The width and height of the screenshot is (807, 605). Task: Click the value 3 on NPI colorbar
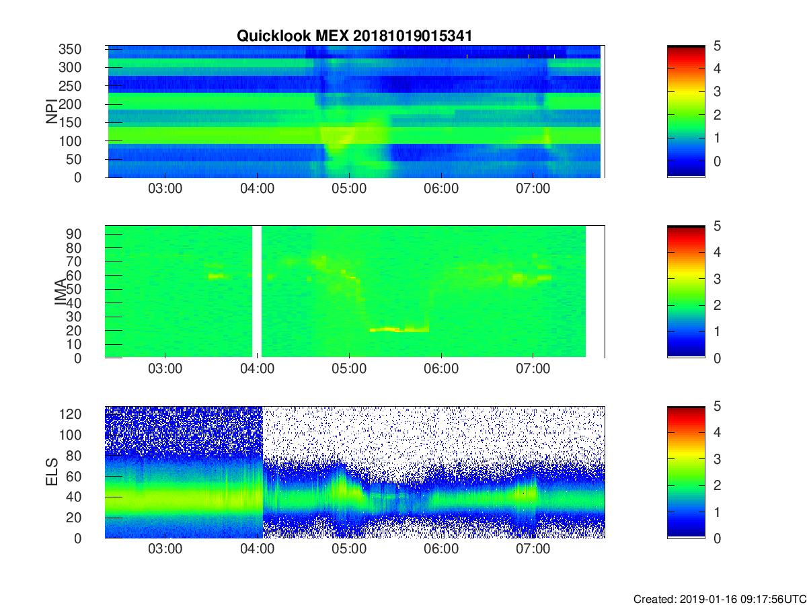(717, 91)
